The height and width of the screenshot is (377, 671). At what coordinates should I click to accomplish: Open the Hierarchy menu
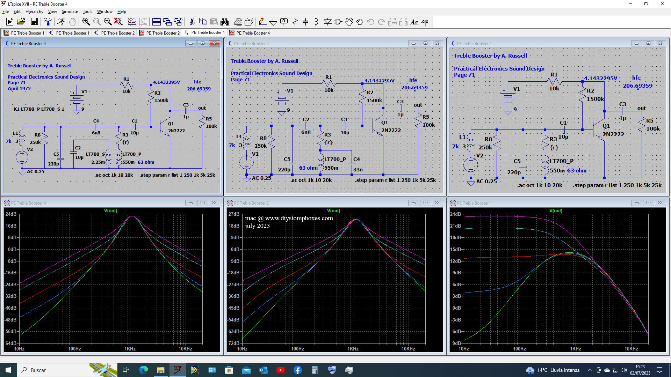click(34, 11)
